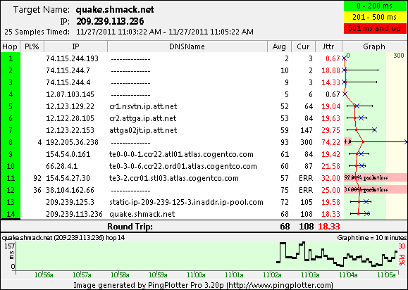This screenshot has width=408, height=290.
Task: Select hop 8 green cell
Action: [x=11, y=142]
